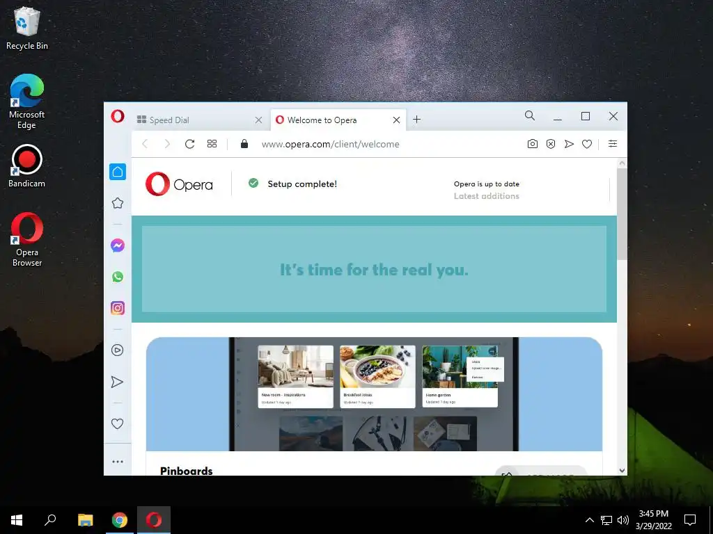This screenshot has width=713, height=534.
Task: Go forward with the right arrow
Action: [x=167, y=144]
